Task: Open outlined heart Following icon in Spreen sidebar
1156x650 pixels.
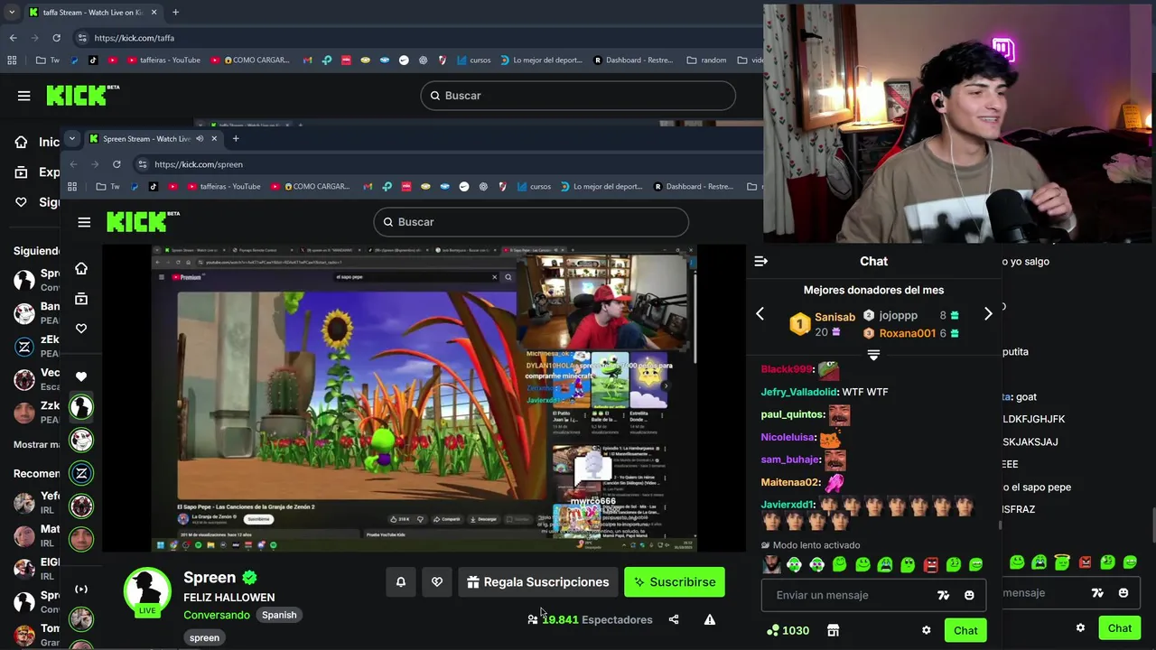Action: tap(81, 329)
